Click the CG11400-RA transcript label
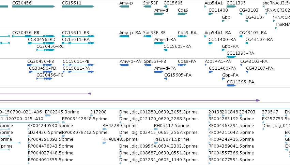 pos(222,40)
